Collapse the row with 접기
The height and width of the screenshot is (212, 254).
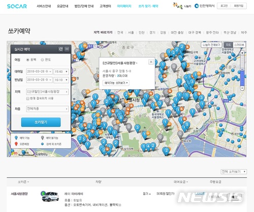coord(147,194)
